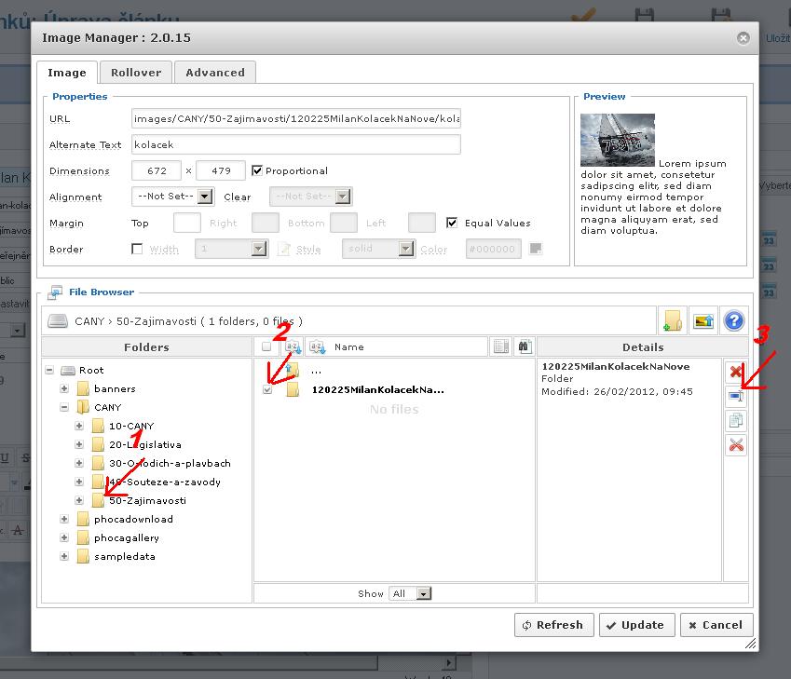
Task: Click the New Folder icon
Action: [671, 320]
